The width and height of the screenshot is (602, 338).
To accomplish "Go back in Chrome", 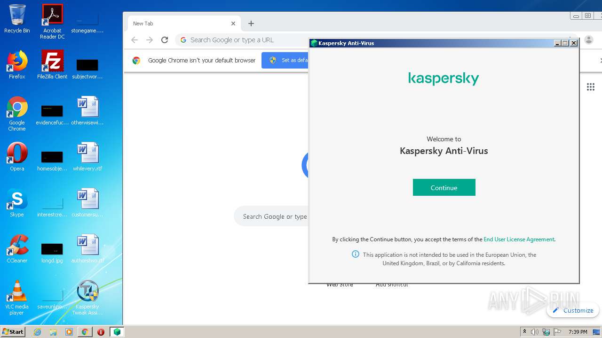I will tap(135, 40).
